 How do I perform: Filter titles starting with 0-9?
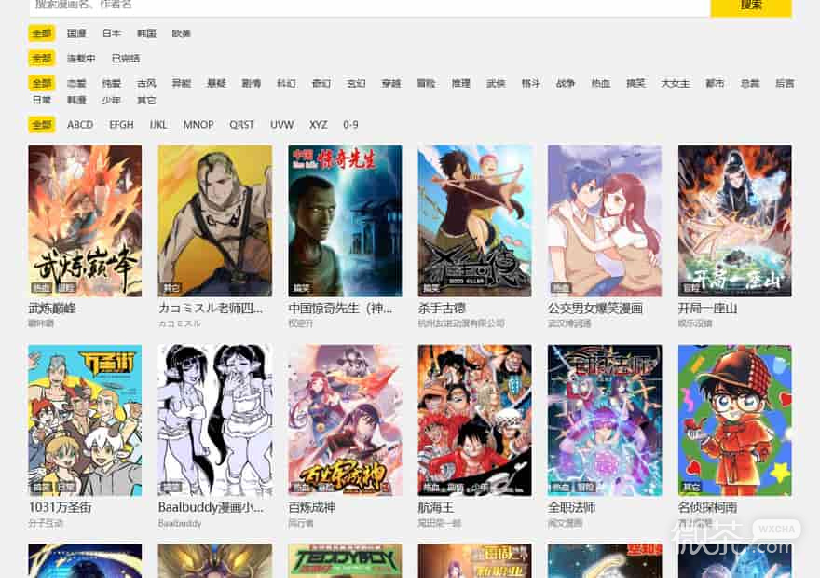350,125
